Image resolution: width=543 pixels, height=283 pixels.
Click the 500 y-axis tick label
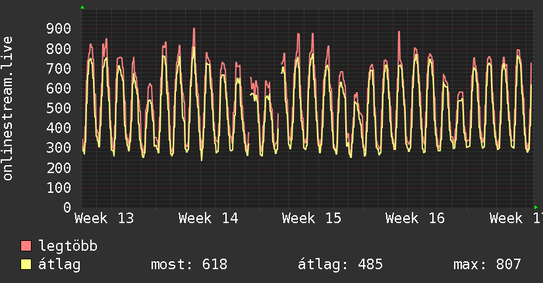click(59, 109)
